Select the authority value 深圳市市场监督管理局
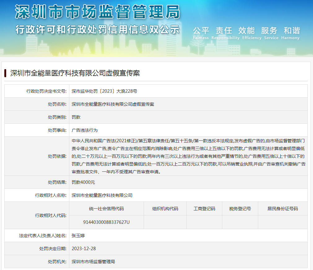Screen dimensions: 313x270 point(93,262)
